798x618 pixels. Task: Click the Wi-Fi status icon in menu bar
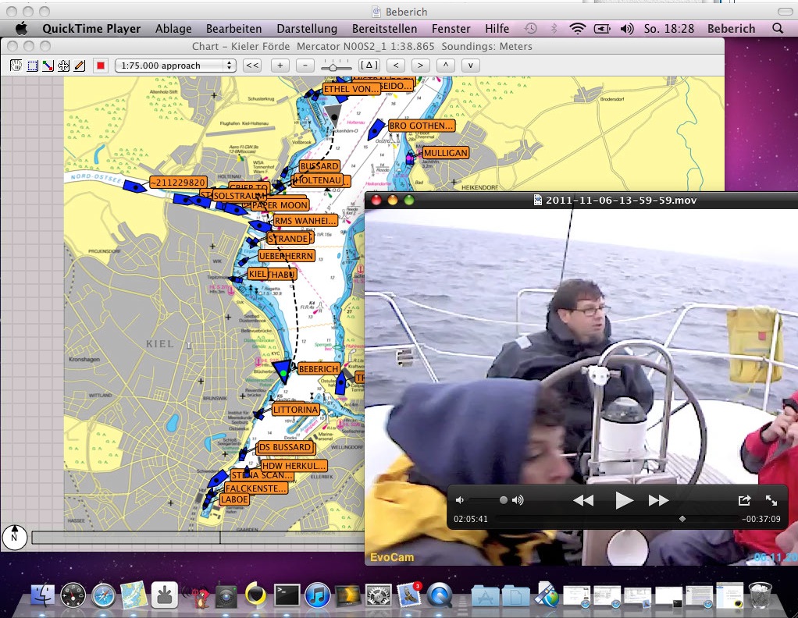578,29
